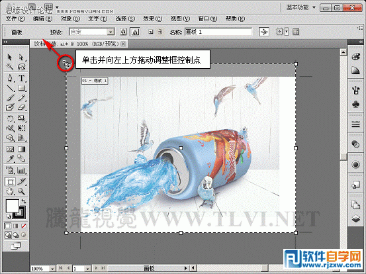Open the 效果(C) menu
Image resolution: width=366 pixels, height=274 pixels.
(x=152, y=19)
